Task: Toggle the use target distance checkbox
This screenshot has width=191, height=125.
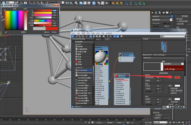Action: point(177,21)
